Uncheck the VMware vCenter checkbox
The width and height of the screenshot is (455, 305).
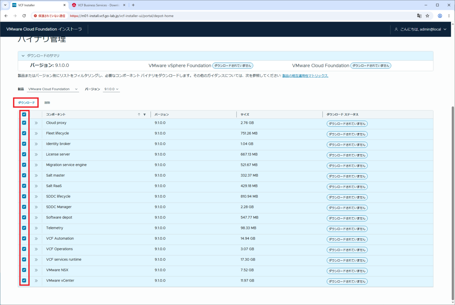pos(24,280)
